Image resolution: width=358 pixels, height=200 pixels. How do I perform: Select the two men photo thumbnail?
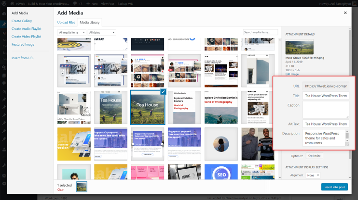pyautogui.click(x=258, y=144)
